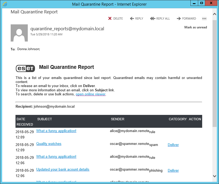Open the ellipsis more-actions menu
Viewport: 219px width, 184px height.
point(204,18)
